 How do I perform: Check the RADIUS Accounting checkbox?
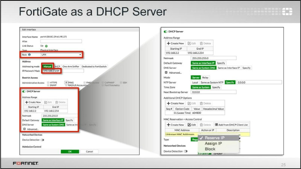click(x=66, y=85)
